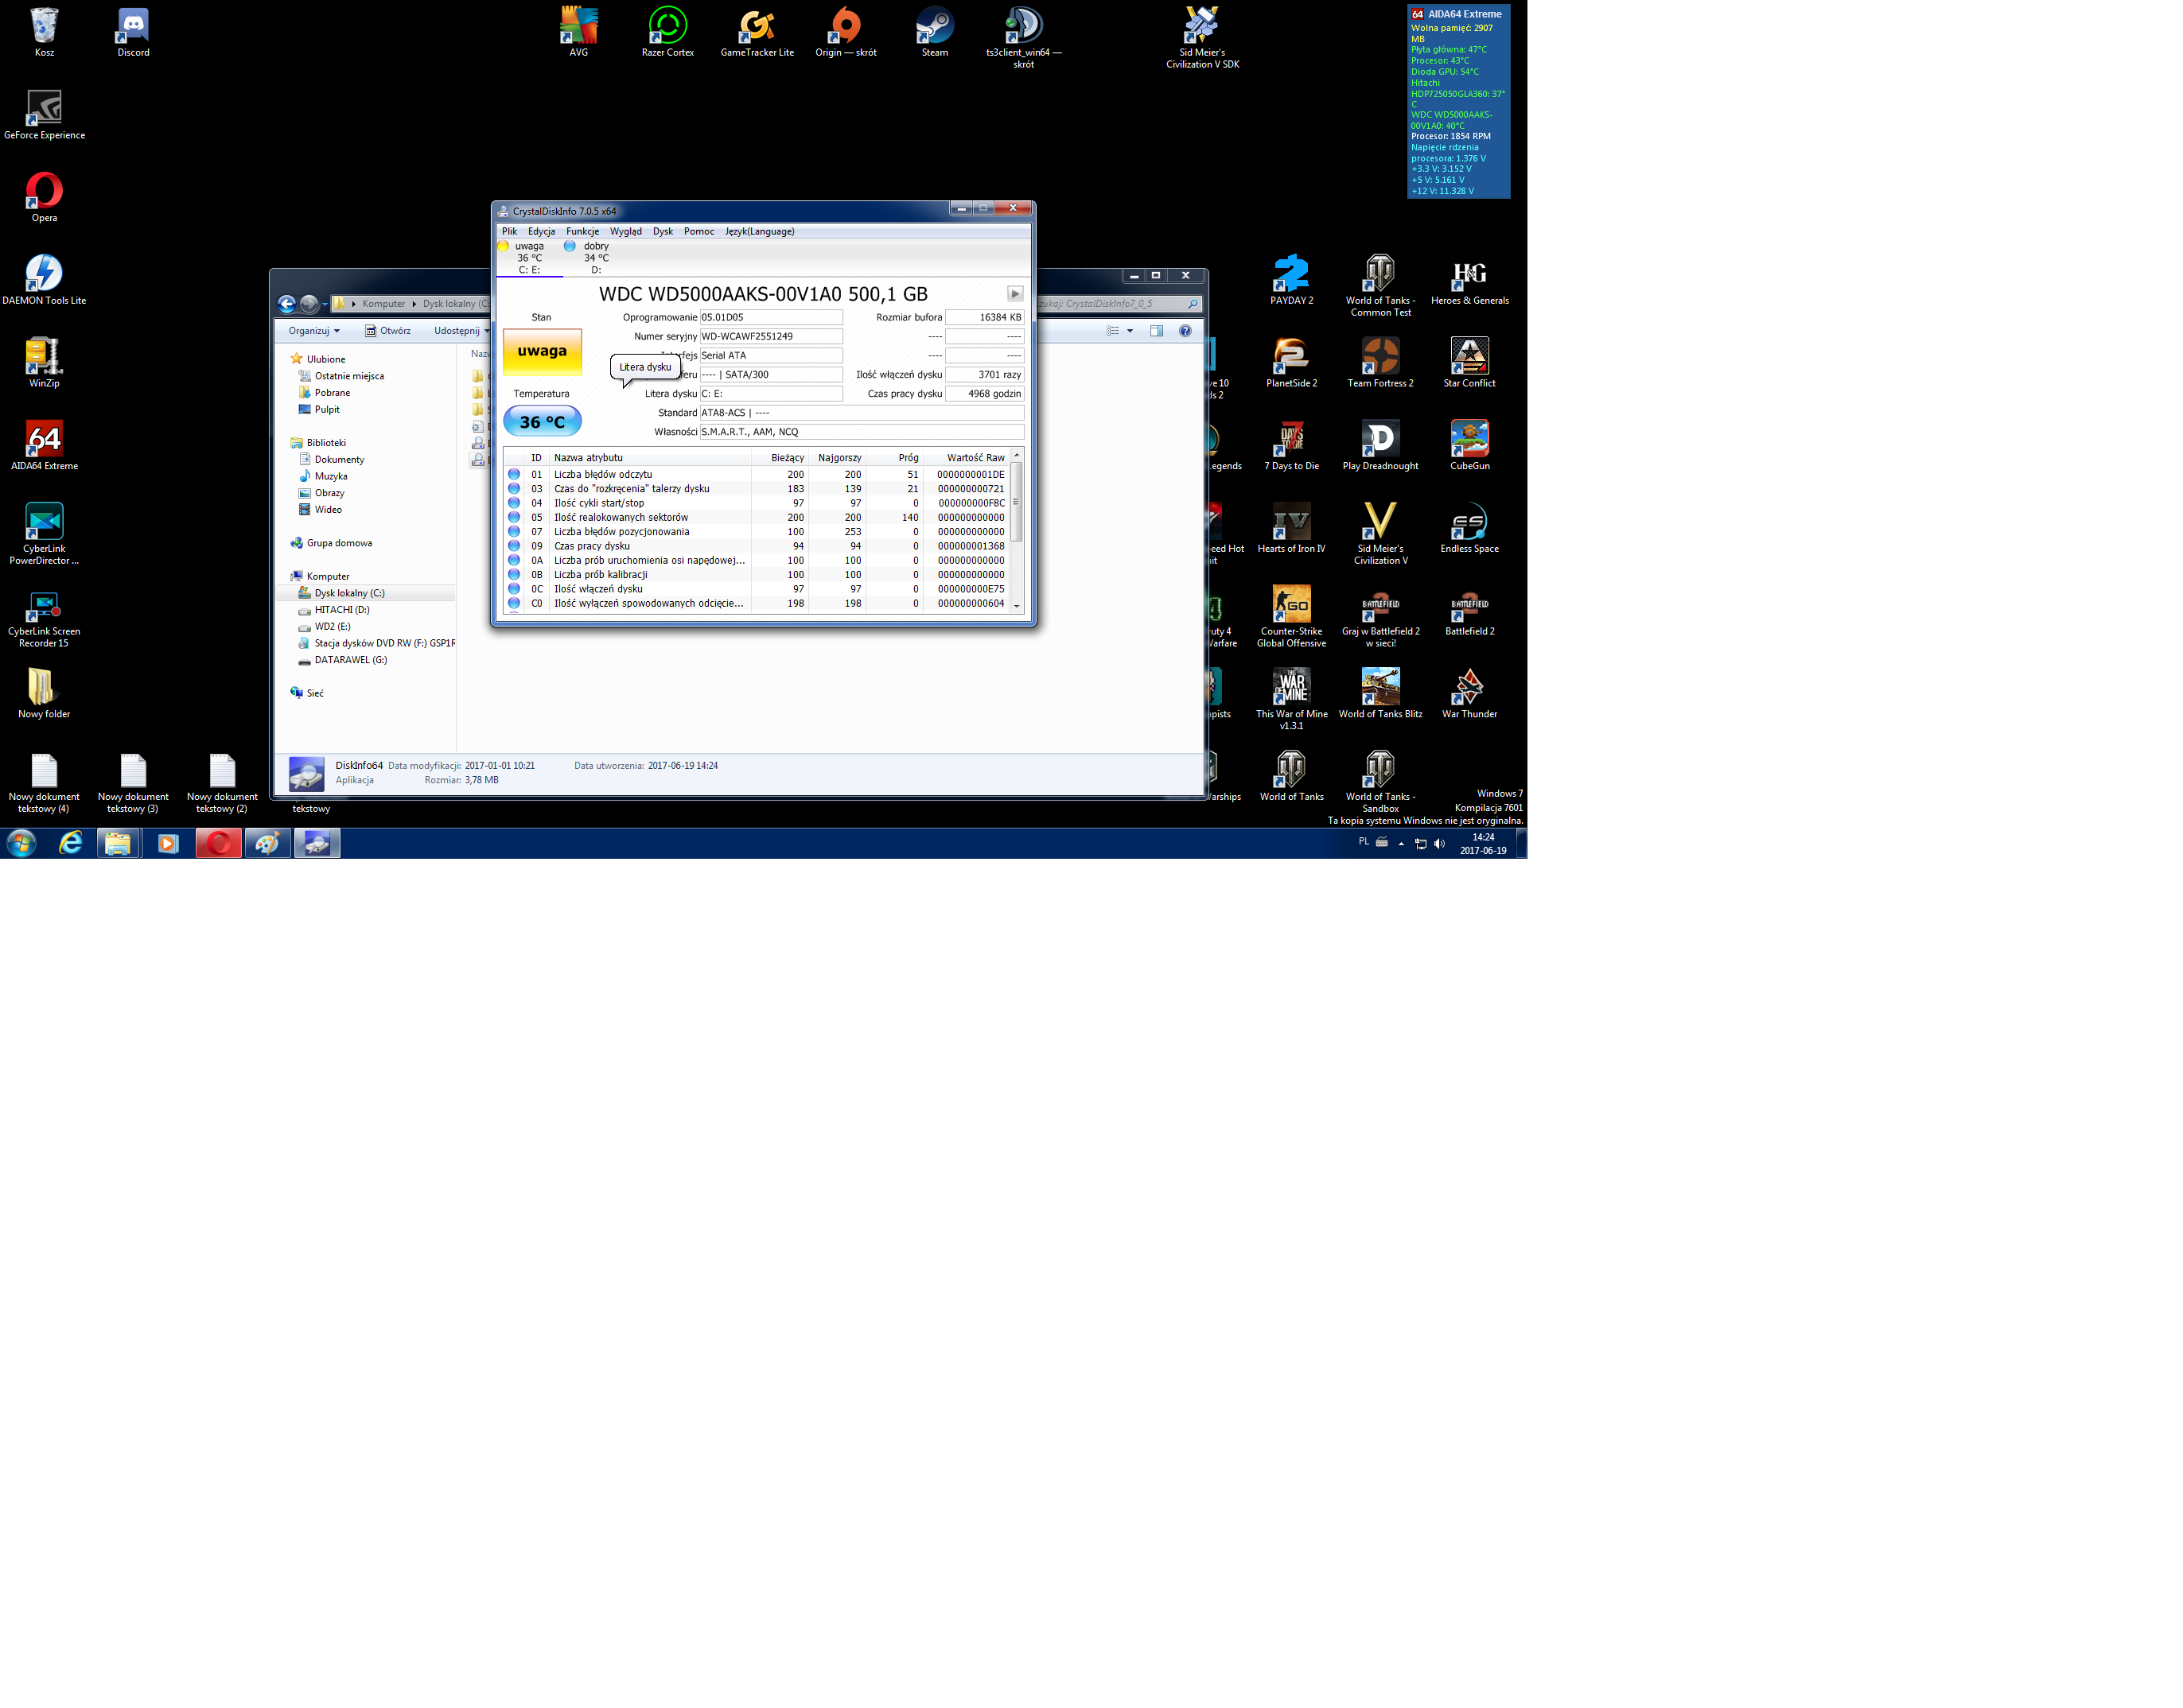
Task: Launch AIDA64 Extreme desktop shortcut
Action: [x=44, y=445]
